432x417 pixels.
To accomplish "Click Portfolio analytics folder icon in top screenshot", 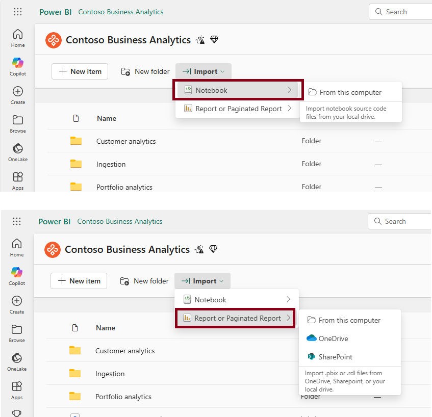I will pos(76,187).
